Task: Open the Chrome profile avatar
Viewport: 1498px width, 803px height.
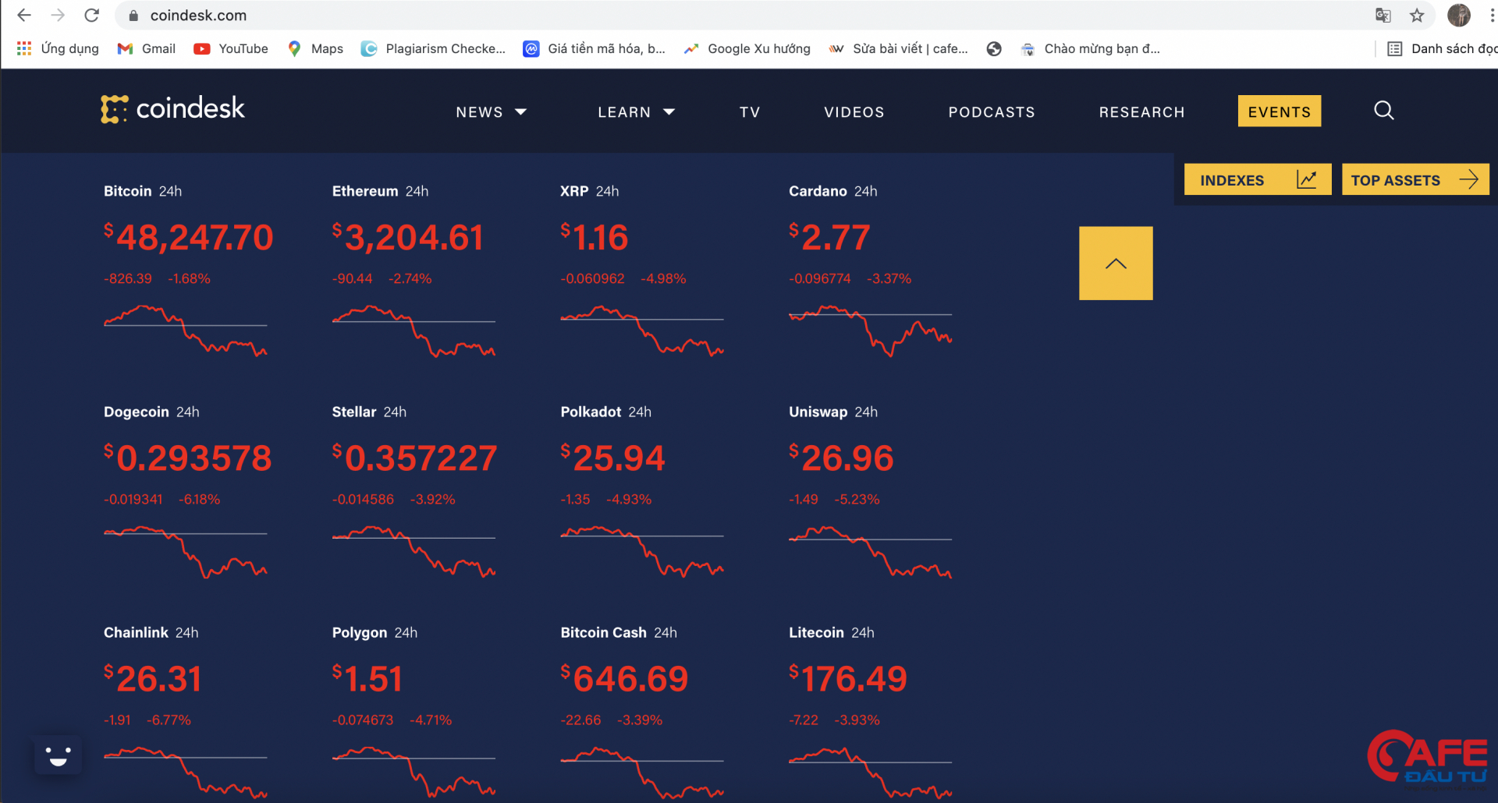Action: tap(1459, 15)
